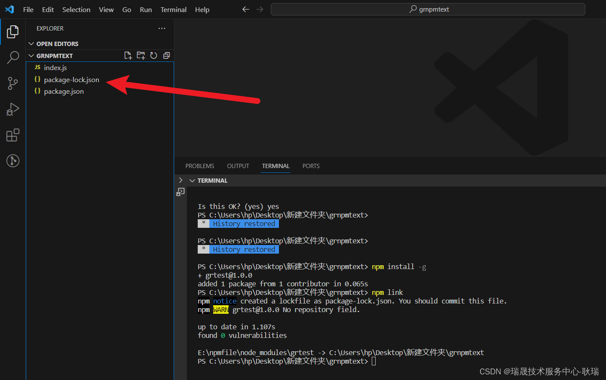Open the Help menu

click(202, 9)
